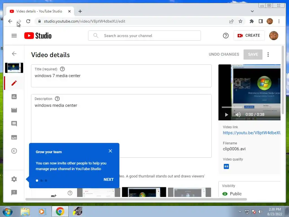The width and height of the screenshot is (289, 217).
Task: Click the Description help question icon
Action: 57,99
